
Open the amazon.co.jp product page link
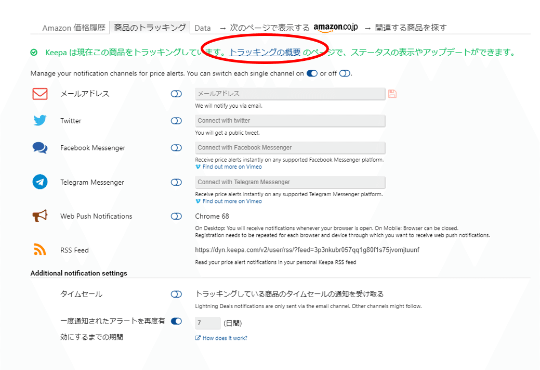[335, 28]
